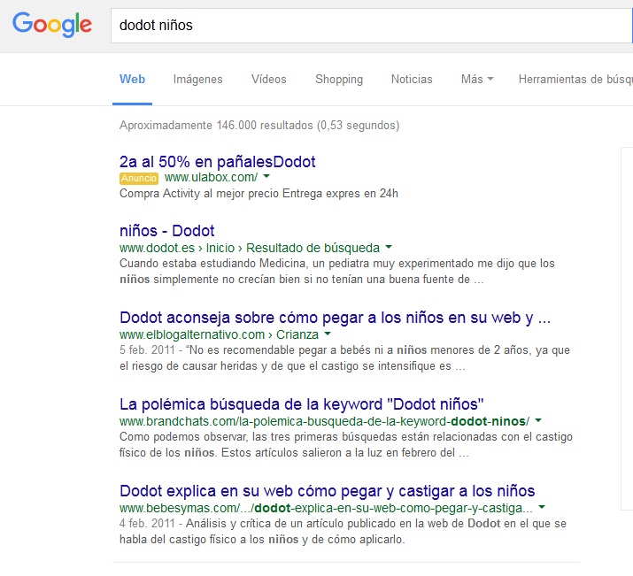Expand arrow next to bebesymas.com URL
The width and height of the screenshot is (633, 576).
(x=542, y=507)
